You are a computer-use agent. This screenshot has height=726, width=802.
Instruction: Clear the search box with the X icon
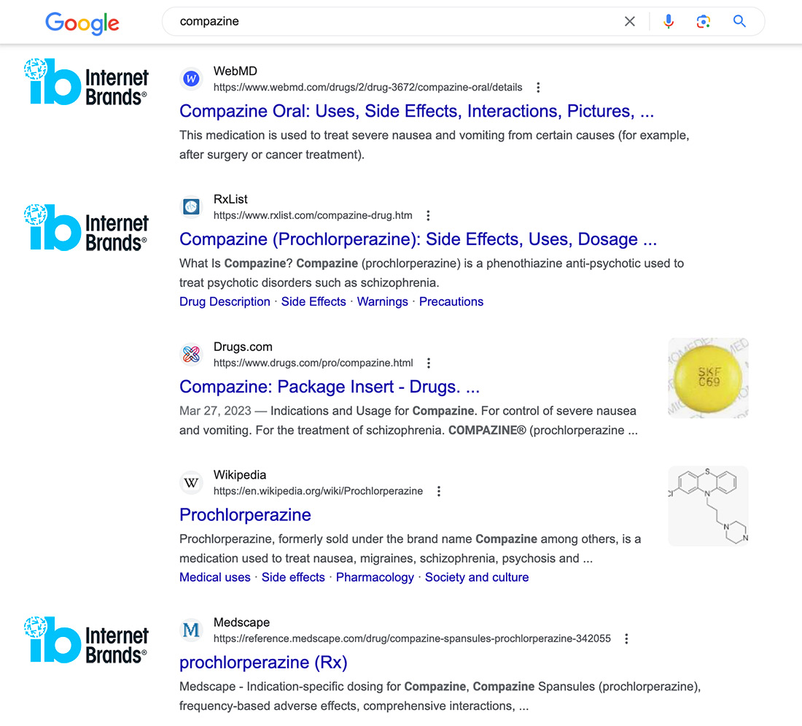coord(630,21)
